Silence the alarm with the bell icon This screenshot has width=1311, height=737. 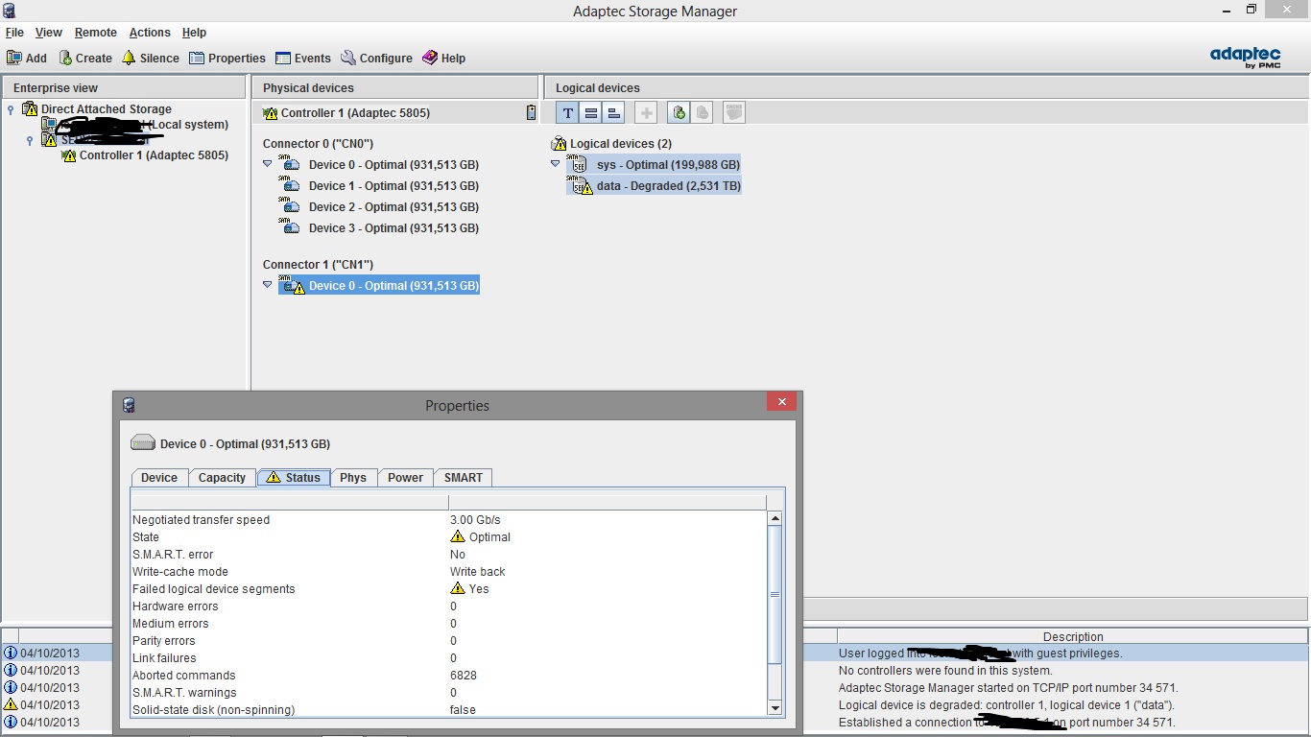[x=150, y=58]
